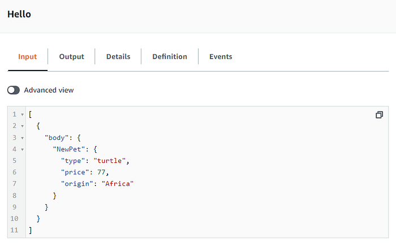Image resolution: width=396 pixels, height=243 pixels.
Task: Click the price value 77
Action: coord(101,172)
